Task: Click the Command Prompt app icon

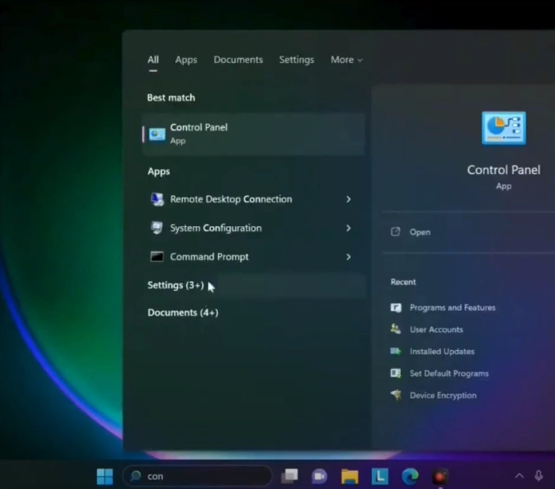Action: coord(157,256)
